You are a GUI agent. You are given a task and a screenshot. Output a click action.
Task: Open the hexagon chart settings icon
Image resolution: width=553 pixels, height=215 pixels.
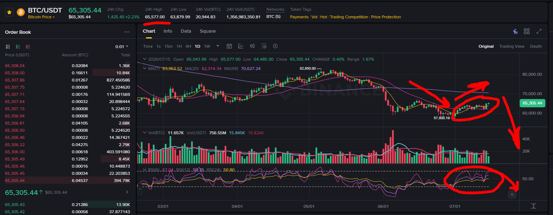pyautogui.click(x=275, y=46)
